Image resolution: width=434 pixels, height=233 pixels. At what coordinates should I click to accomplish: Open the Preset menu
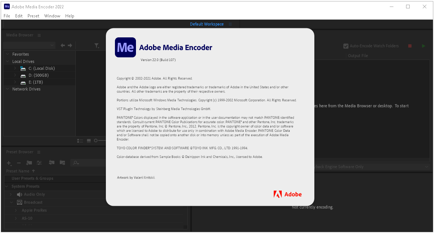(33, 16)
